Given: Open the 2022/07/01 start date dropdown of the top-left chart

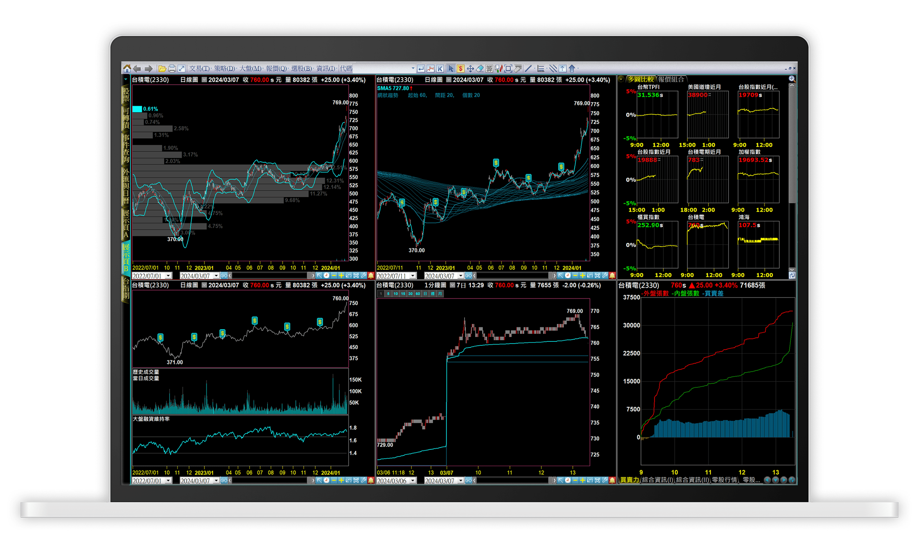Looking at the screenshot, I should point(169,276).
